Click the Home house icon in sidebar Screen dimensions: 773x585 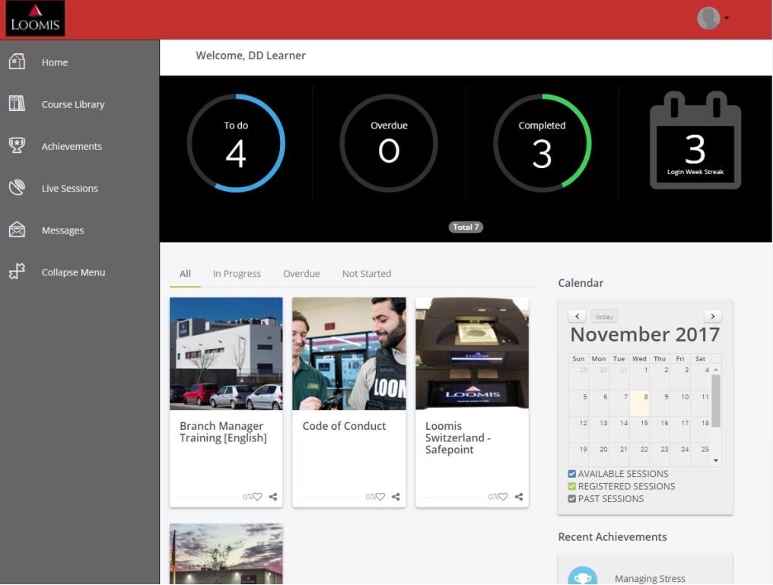click(x=17, y=62)
